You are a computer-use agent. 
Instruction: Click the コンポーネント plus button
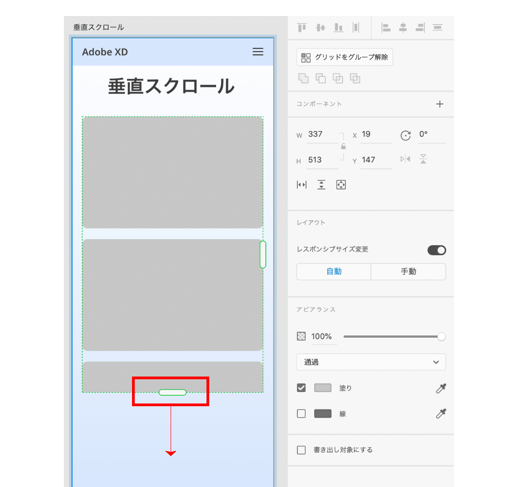click(439, 104)
